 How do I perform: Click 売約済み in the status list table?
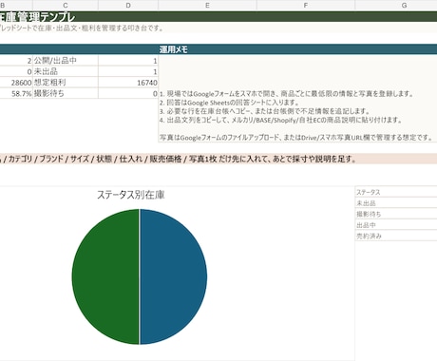pos(396,236)
